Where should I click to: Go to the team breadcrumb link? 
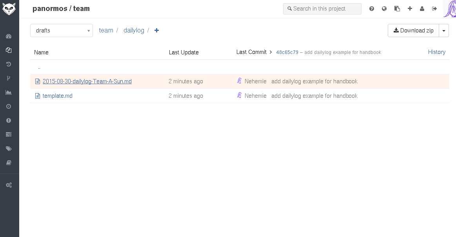click(x=106, y=31)
